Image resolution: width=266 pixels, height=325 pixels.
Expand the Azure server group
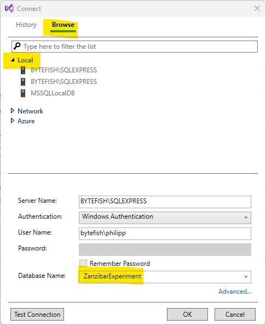[x=13, y=121]
